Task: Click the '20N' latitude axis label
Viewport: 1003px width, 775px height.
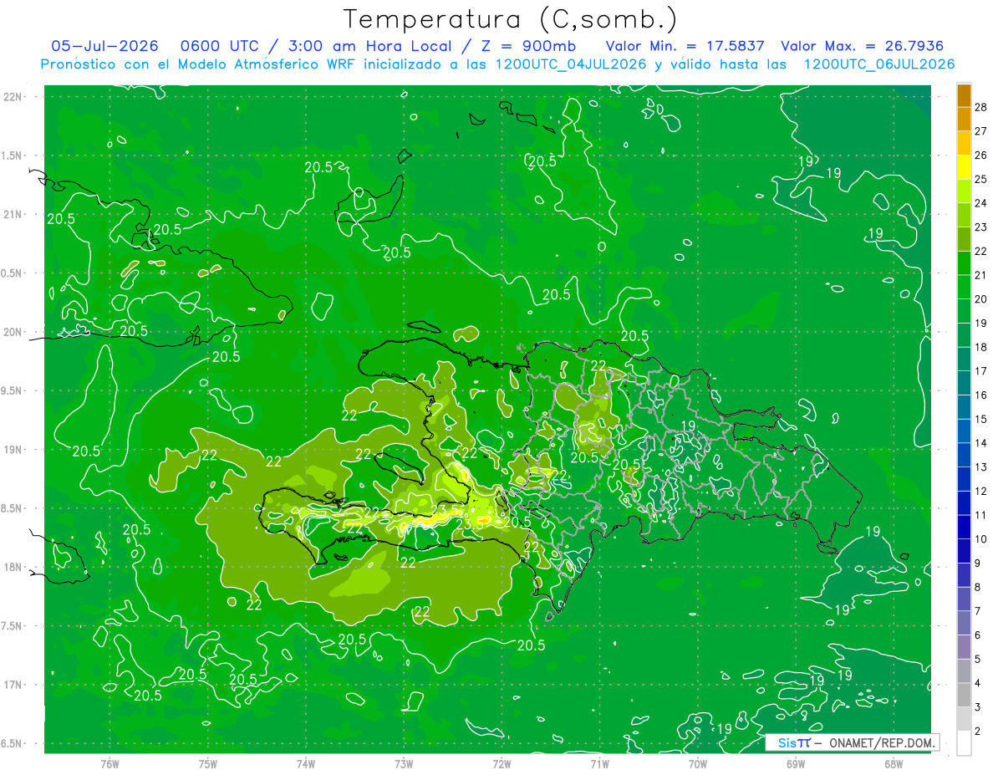Action: pos(13,332)
